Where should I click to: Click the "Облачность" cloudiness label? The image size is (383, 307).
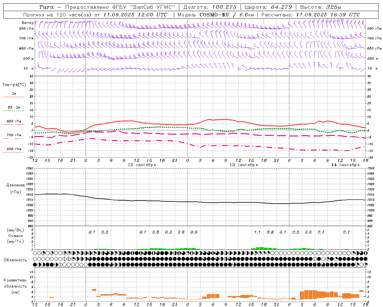pyautogui.click(x=15, y=260)
